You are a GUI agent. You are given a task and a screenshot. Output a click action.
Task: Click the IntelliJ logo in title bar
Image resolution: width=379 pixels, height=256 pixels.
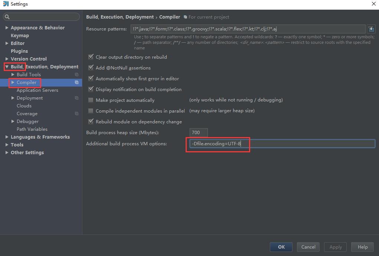pyautogui.click(x=6, y=4)
